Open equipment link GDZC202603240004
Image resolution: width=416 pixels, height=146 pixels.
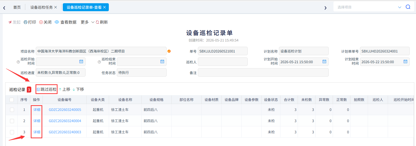click(x=65, y=121)
